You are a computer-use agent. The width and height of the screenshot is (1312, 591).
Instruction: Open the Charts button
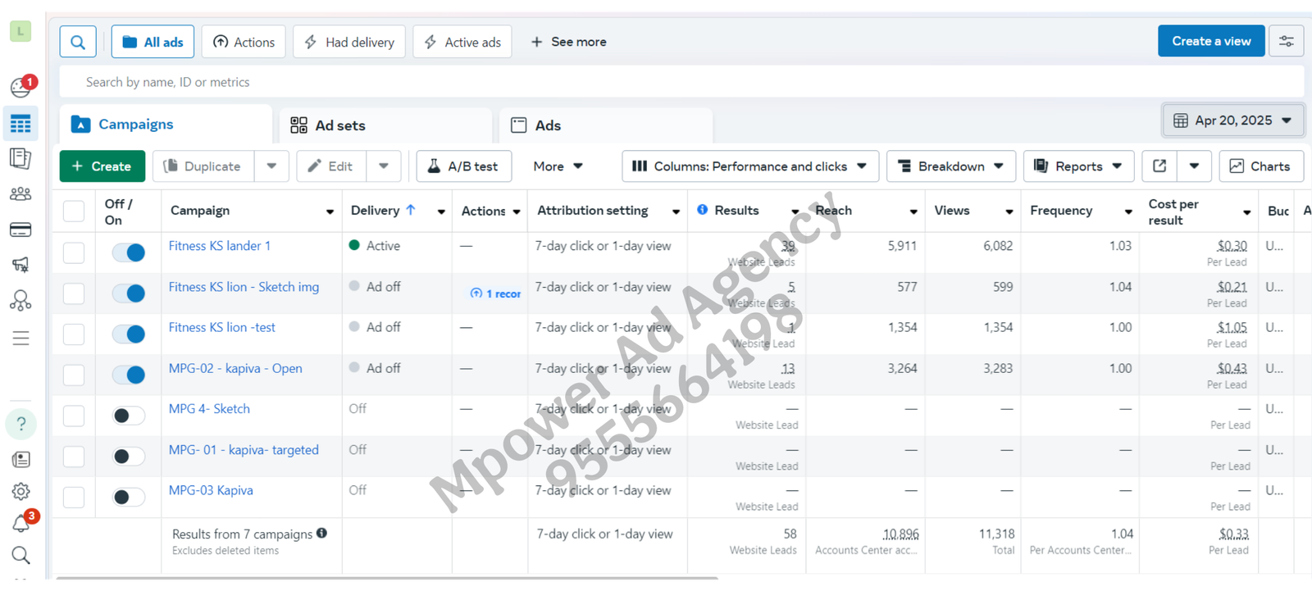(x=1261, y=166)
